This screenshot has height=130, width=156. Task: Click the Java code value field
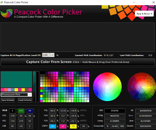(146, 121)
